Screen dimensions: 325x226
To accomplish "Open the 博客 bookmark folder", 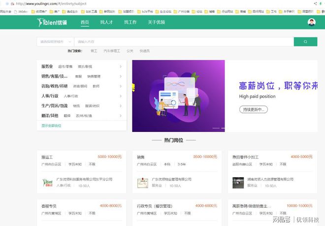I will pyautogui.click(x=210, y=12).
